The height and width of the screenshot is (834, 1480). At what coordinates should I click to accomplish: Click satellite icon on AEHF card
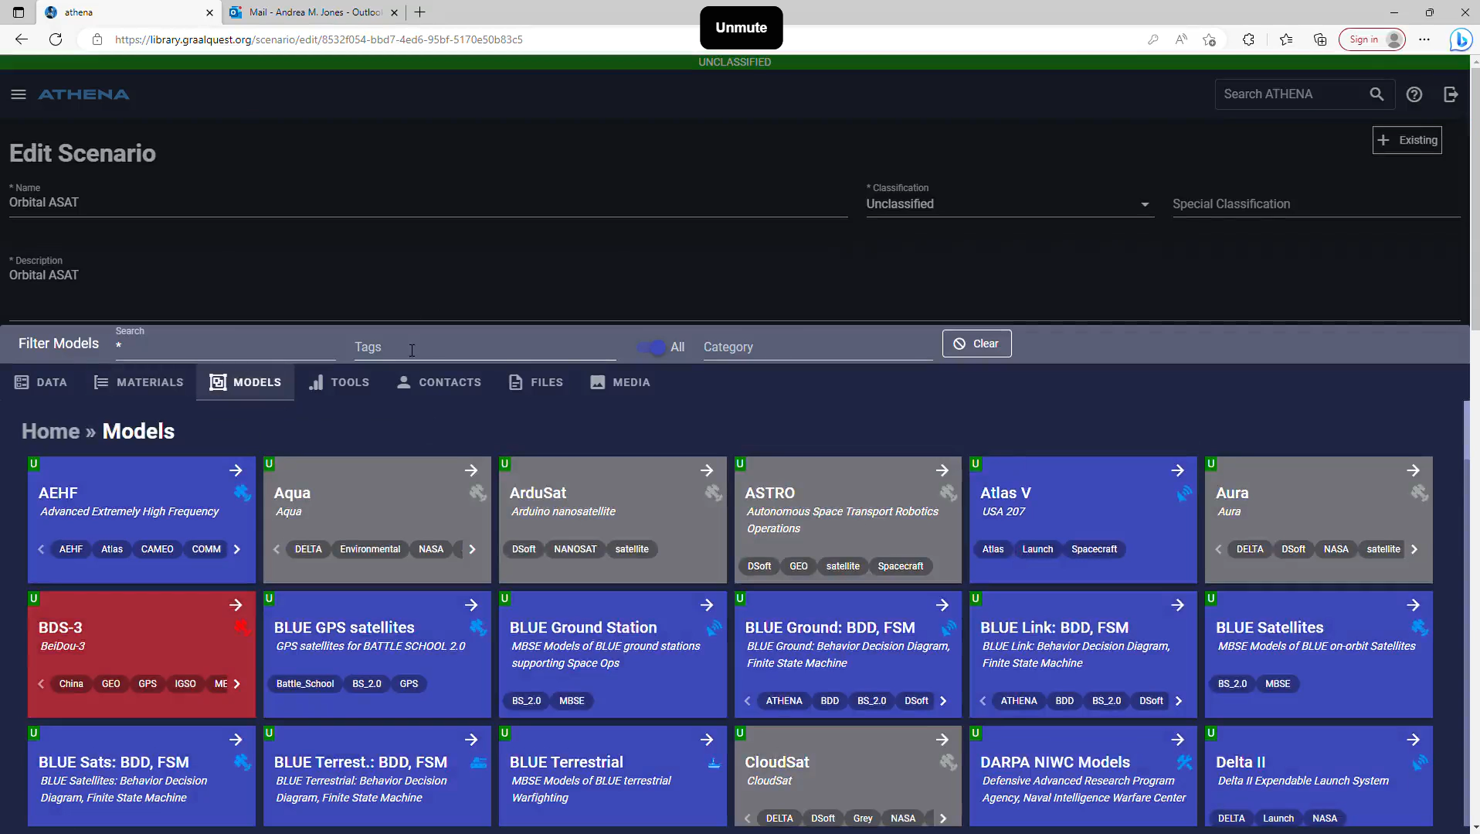(243, 493)
